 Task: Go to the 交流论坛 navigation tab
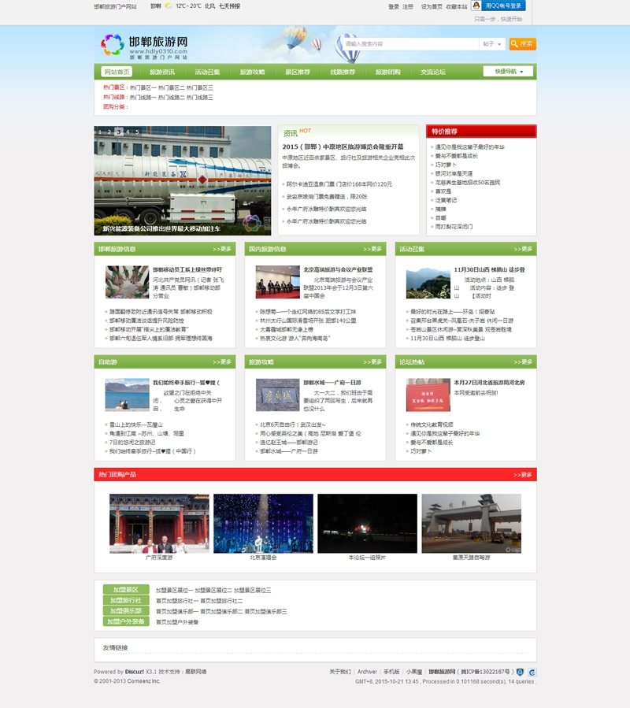pyautogui.click(x=432, y=72)
